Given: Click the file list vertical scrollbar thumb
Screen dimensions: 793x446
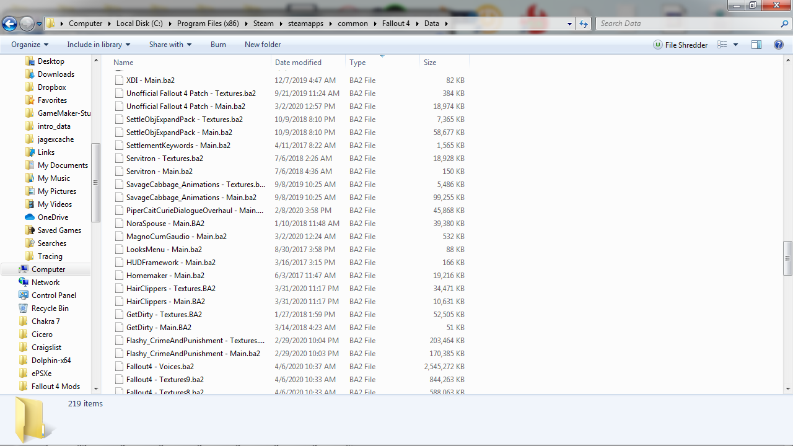Looking at the screenshot, I should [788, 258].
